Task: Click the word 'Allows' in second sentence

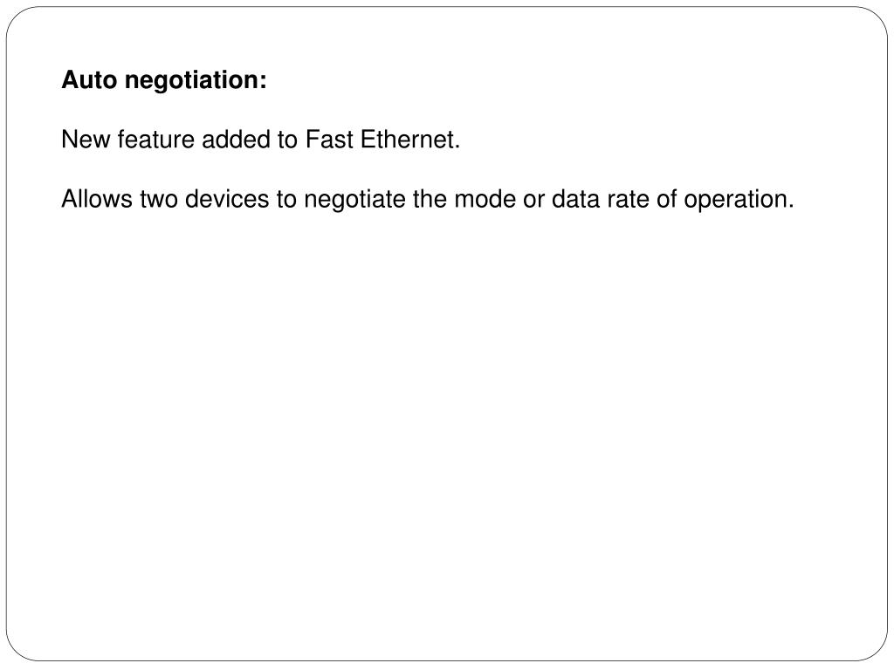Action: click(x=96, y=200)
